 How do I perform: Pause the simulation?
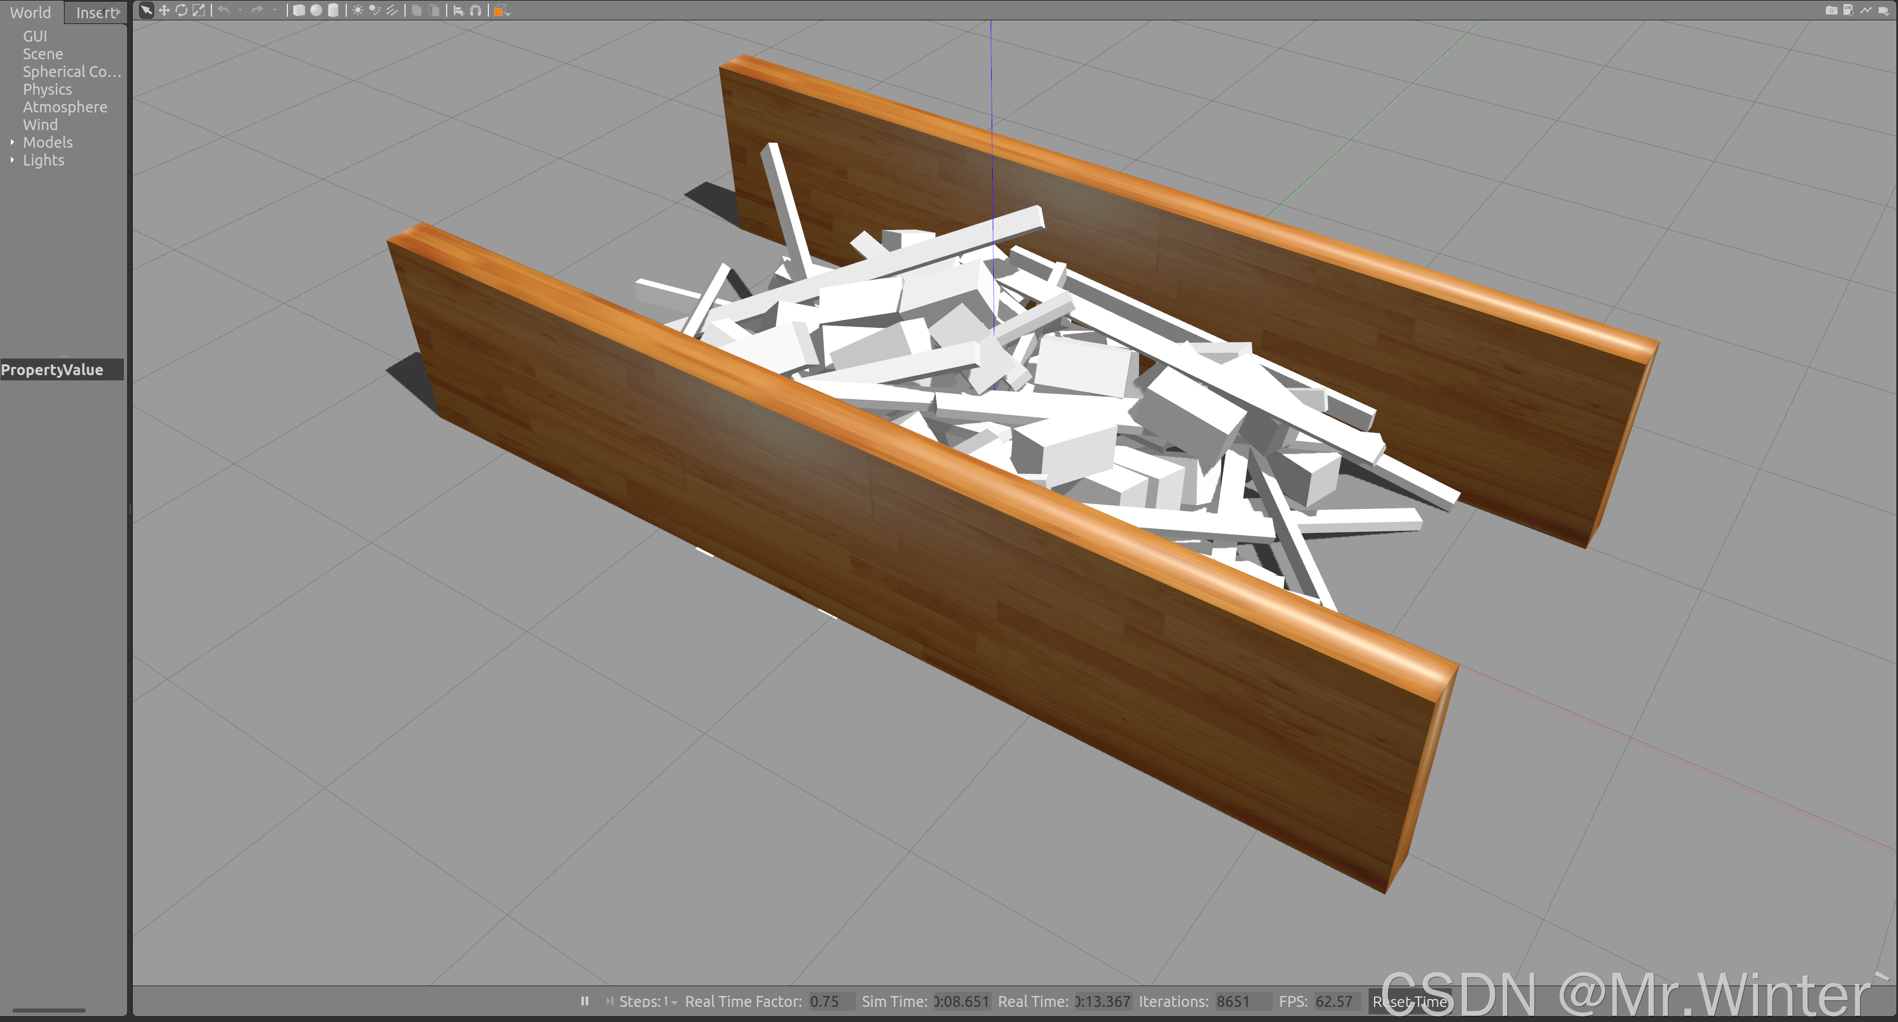point(585,1001)
